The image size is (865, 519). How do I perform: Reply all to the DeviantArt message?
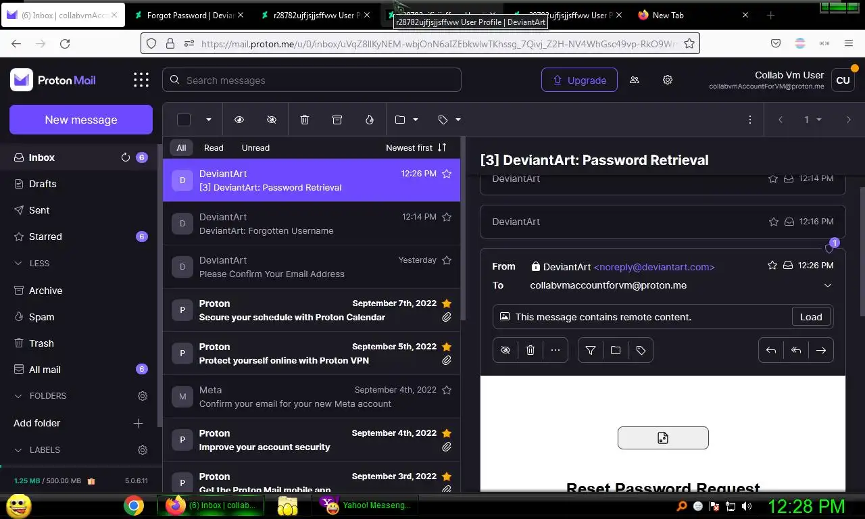[x=796, y=350]
